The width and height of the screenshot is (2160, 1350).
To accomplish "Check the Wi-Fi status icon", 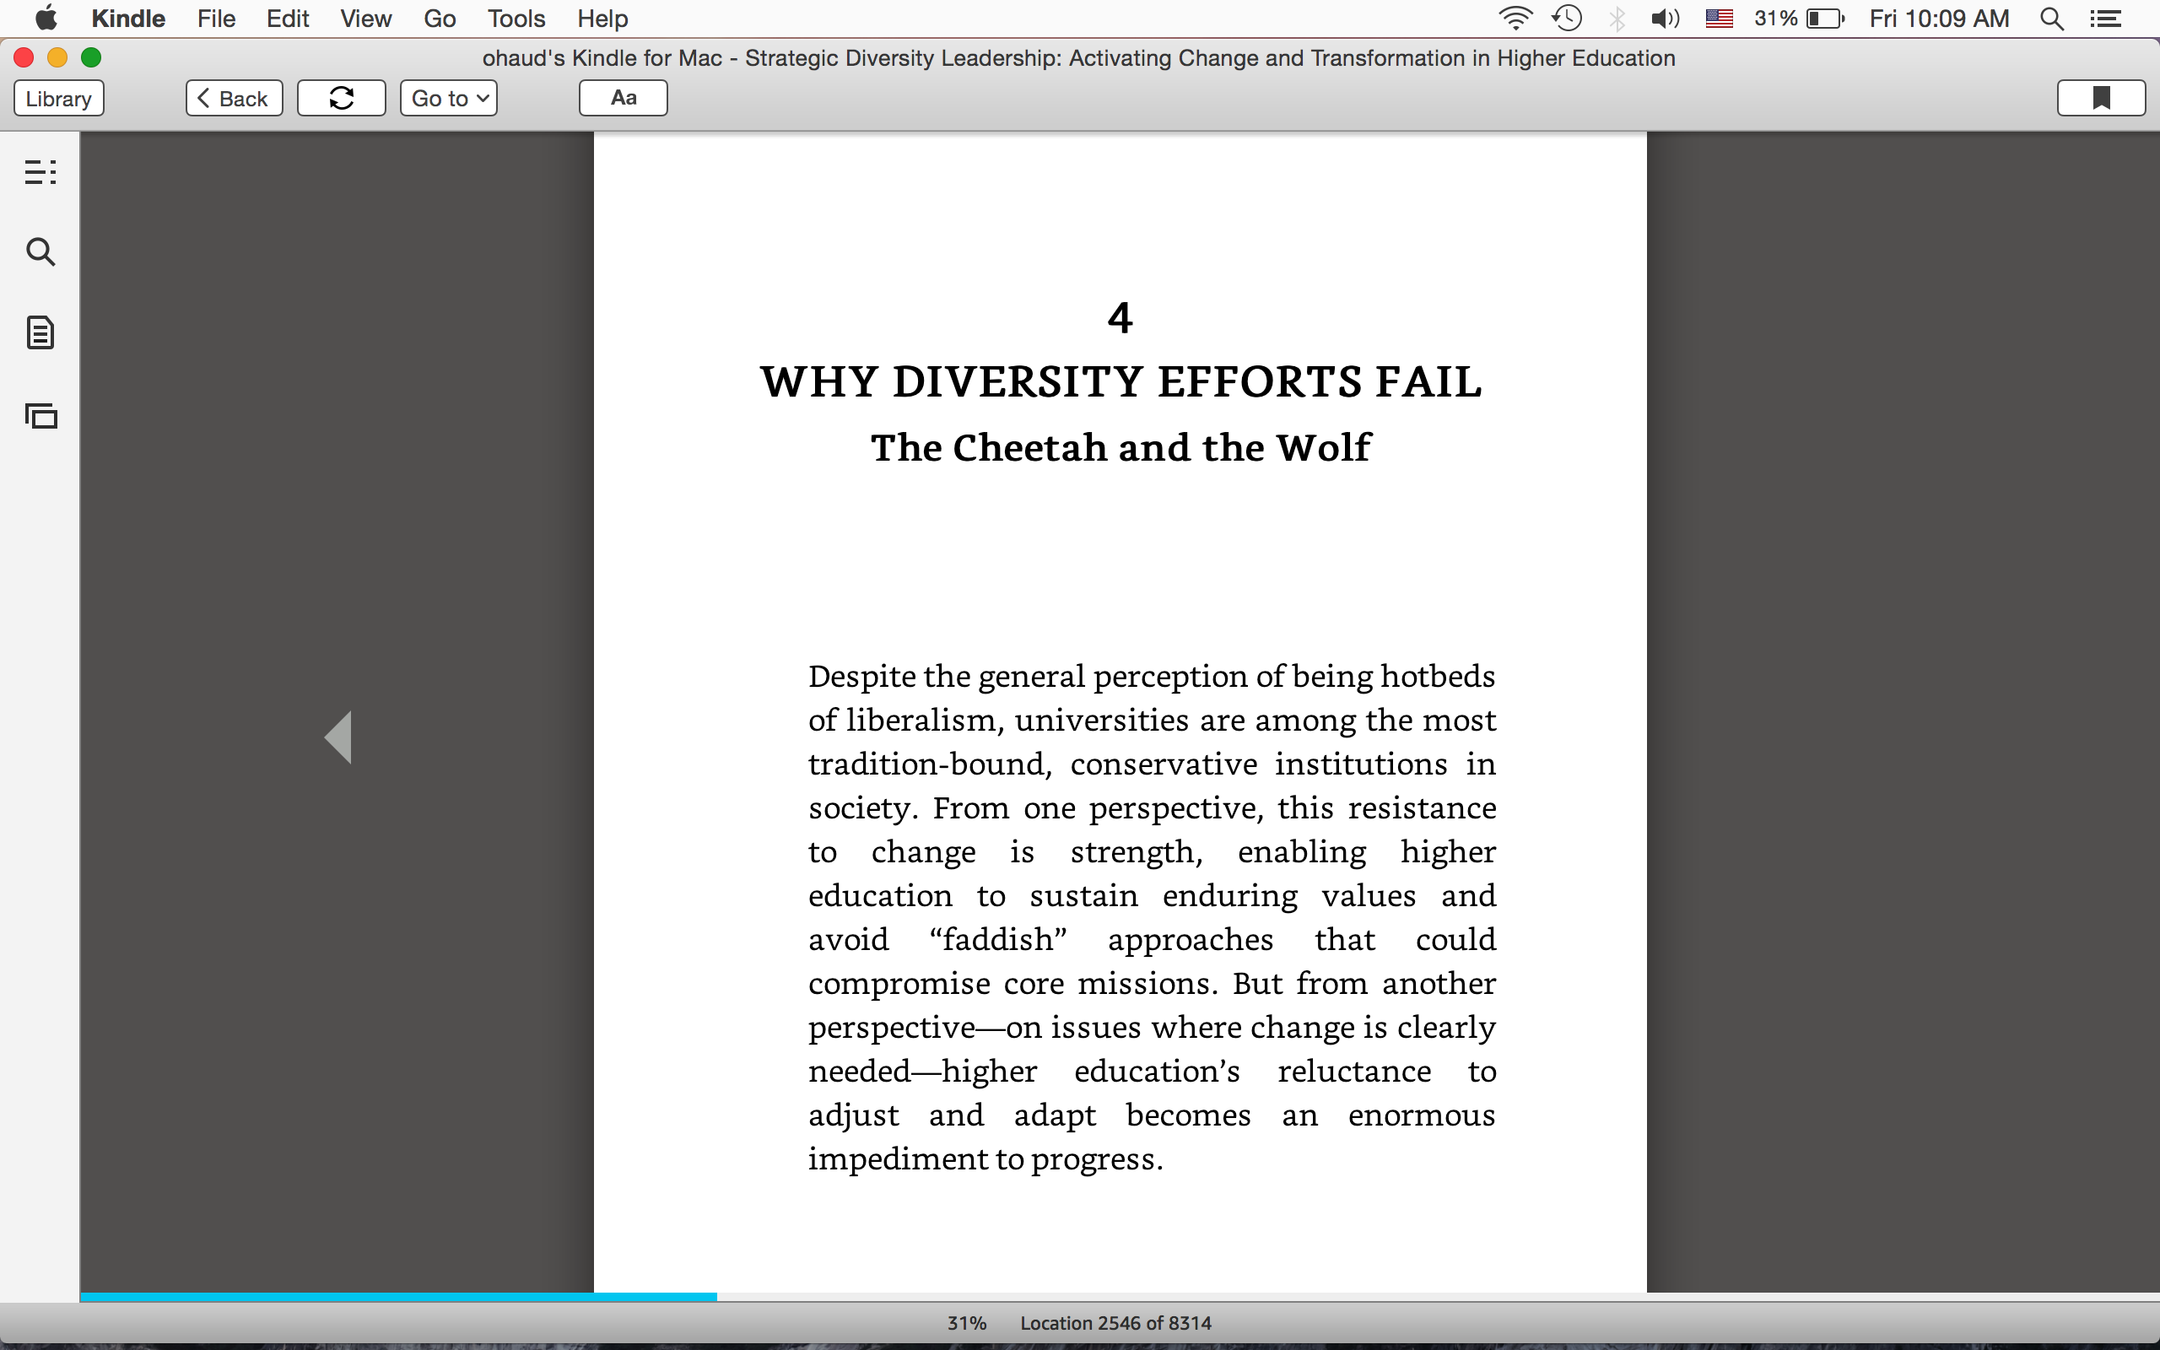I will pos(1515,18).
